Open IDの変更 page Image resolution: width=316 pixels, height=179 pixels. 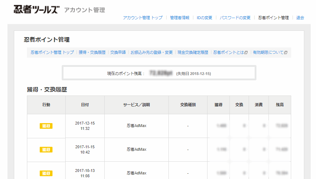204,18
